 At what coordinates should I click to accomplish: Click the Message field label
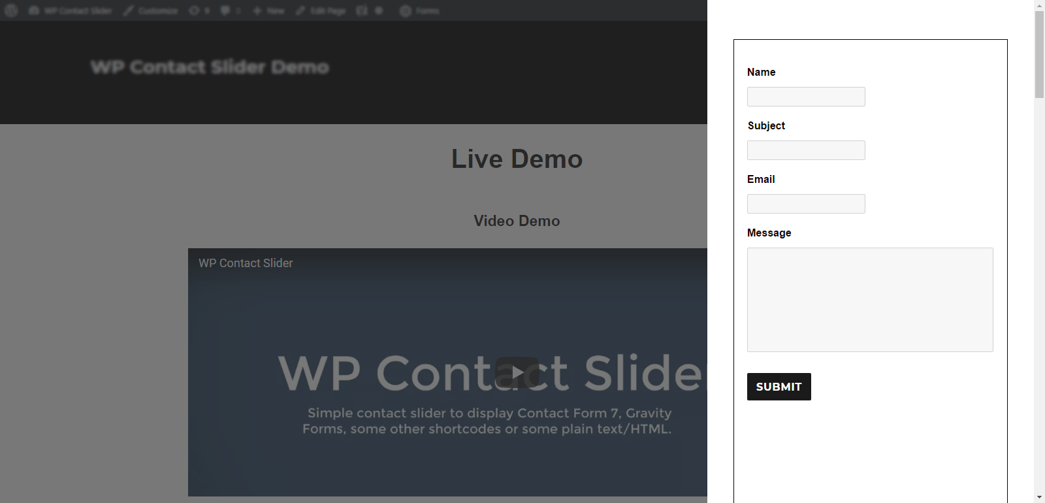coord(769,233)
